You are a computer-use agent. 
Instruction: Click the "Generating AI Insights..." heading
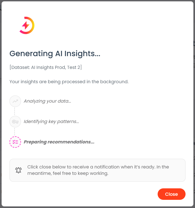coord(55,54)
